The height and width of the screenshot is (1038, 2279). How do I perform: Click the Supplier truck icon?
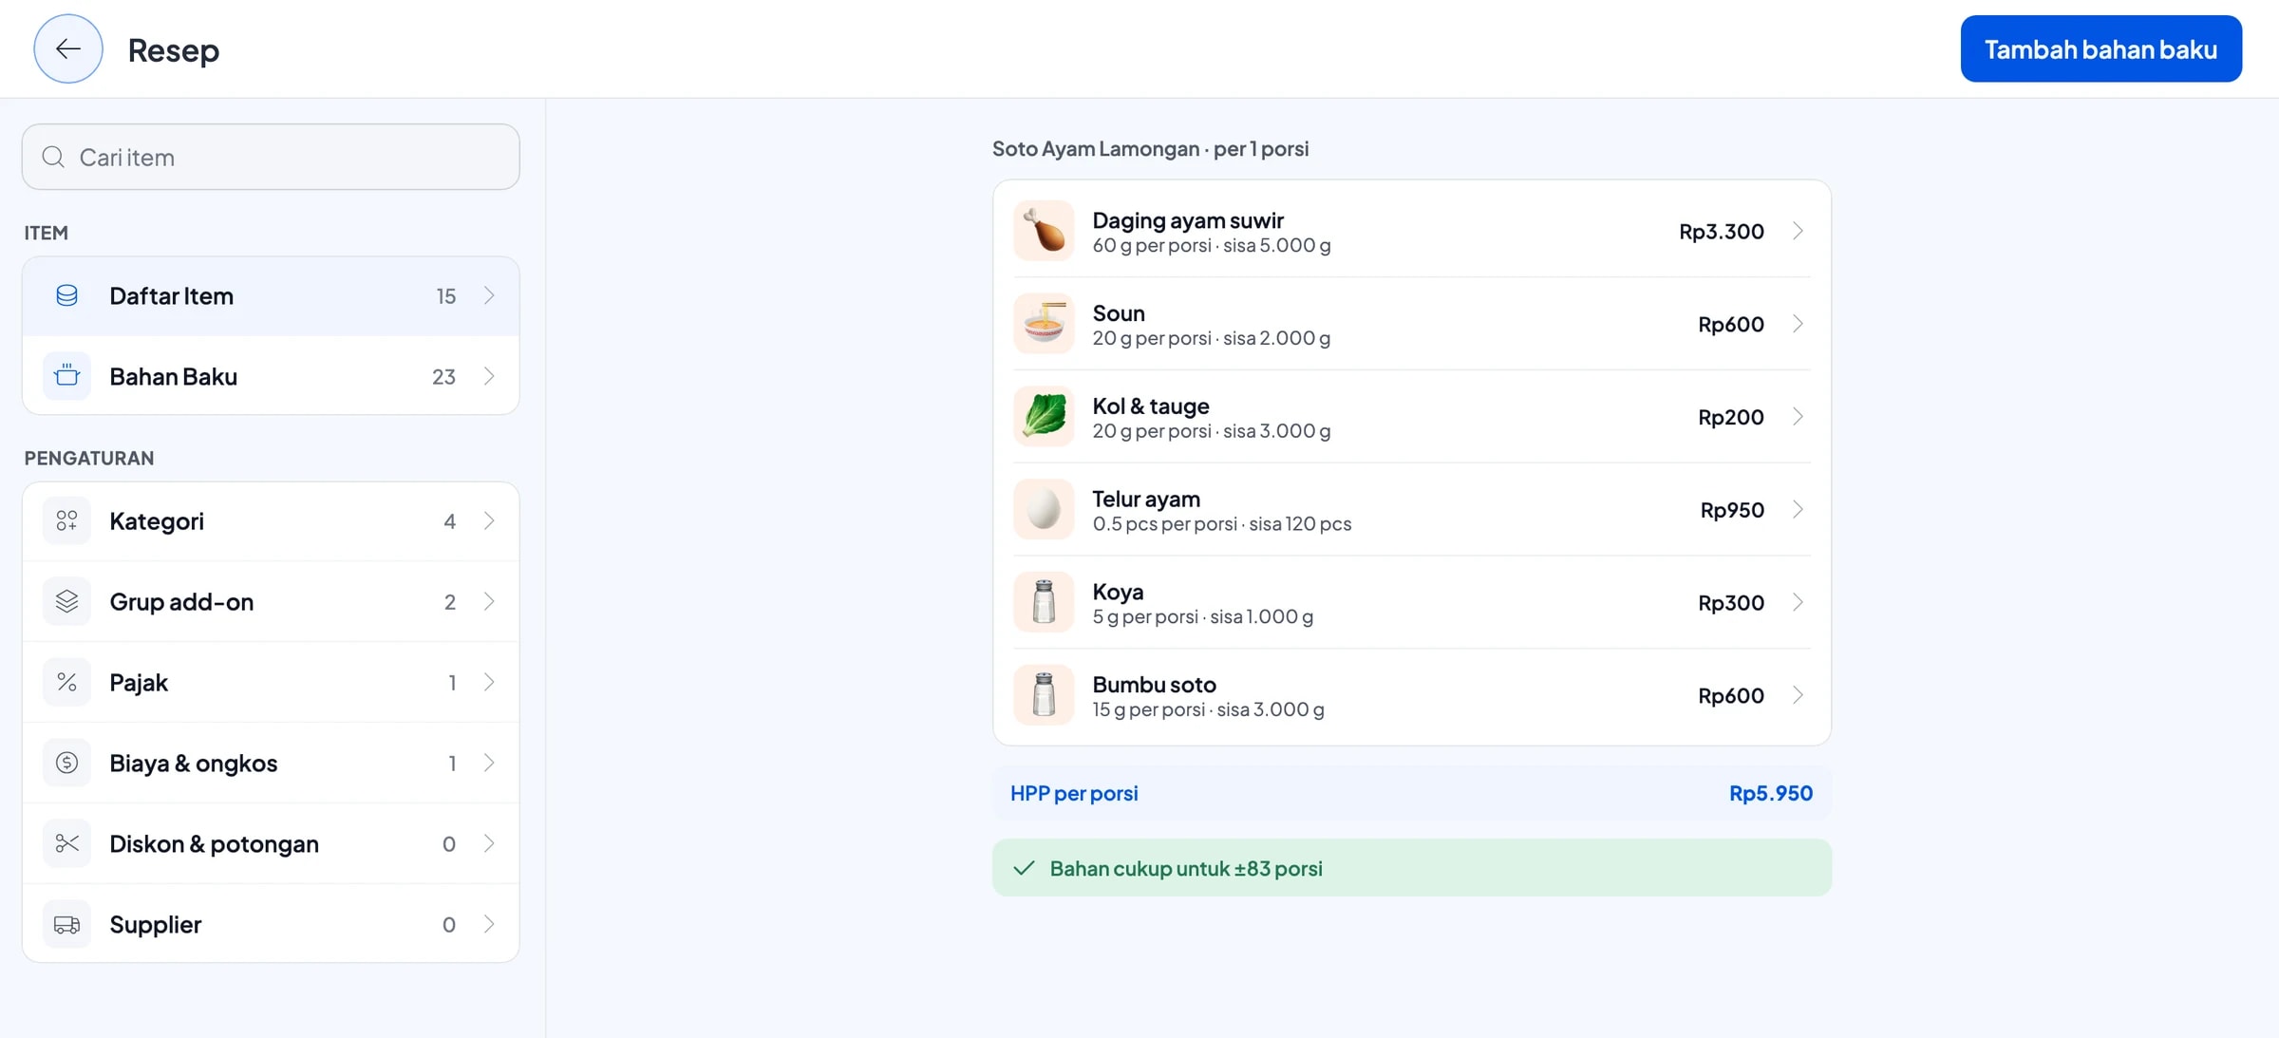coord(66,924)
